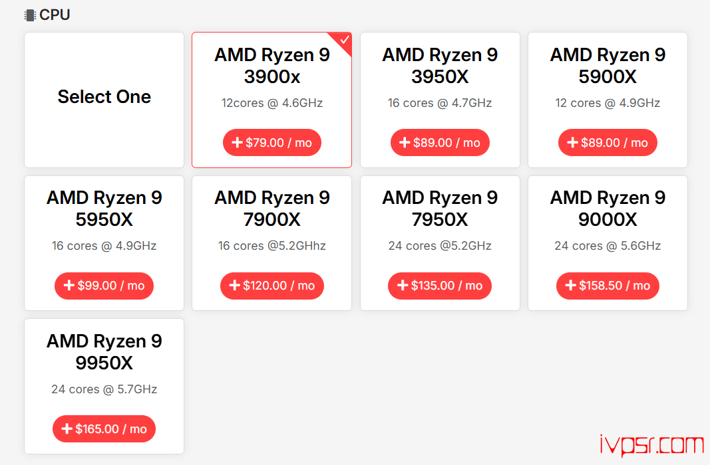The image size is (710, 465).
Task: Click the AMD Ryzen 9 7950X heading
Action: click(x=440, y=209)
